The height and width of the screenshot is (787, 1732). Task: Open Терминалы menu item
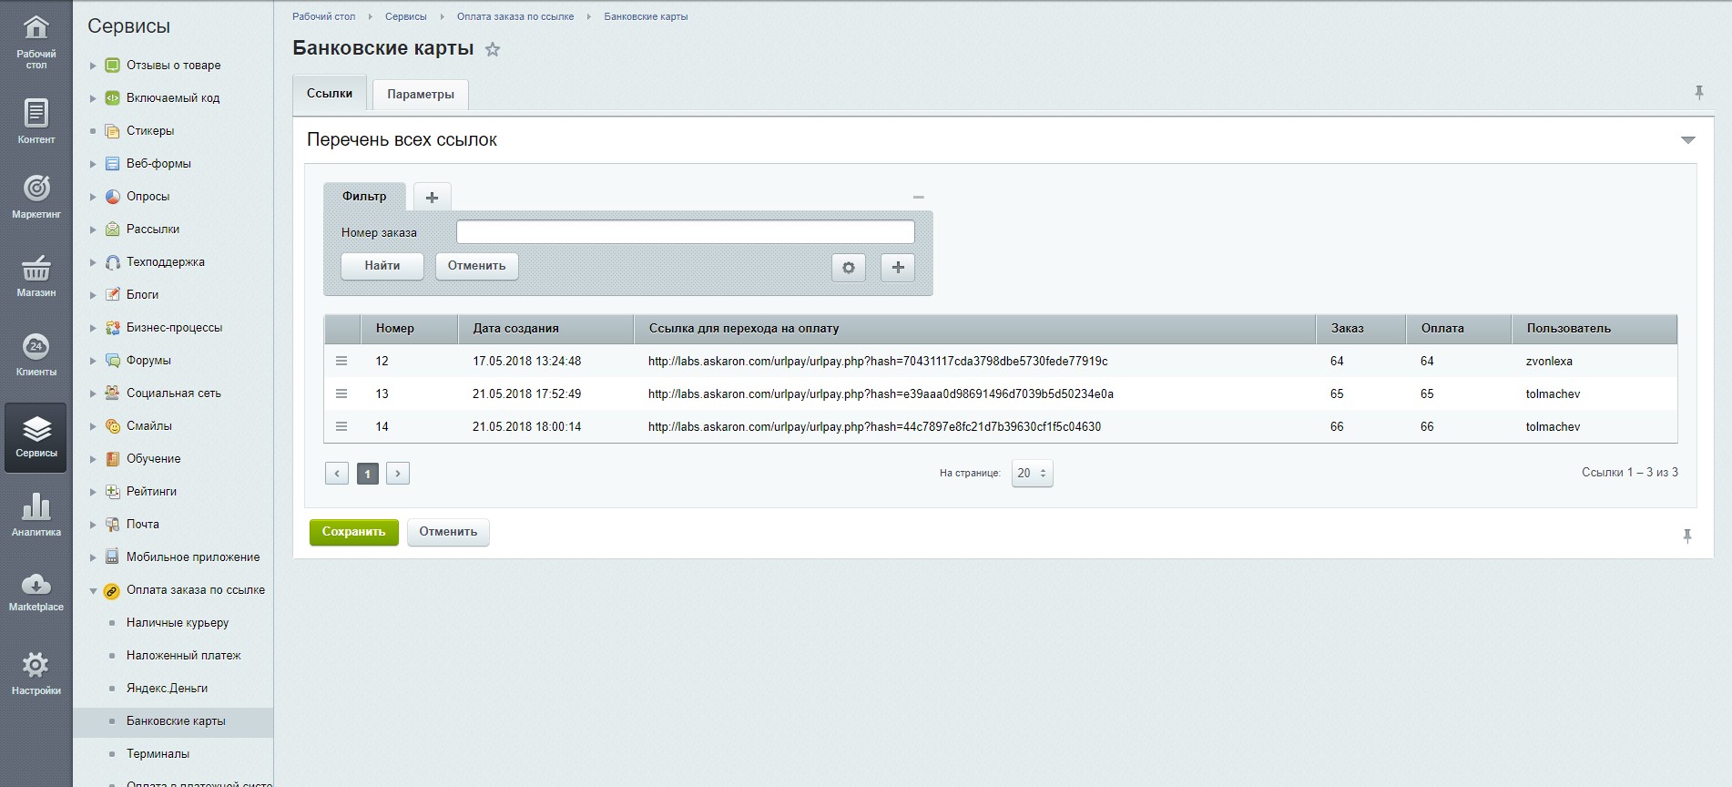158,753
